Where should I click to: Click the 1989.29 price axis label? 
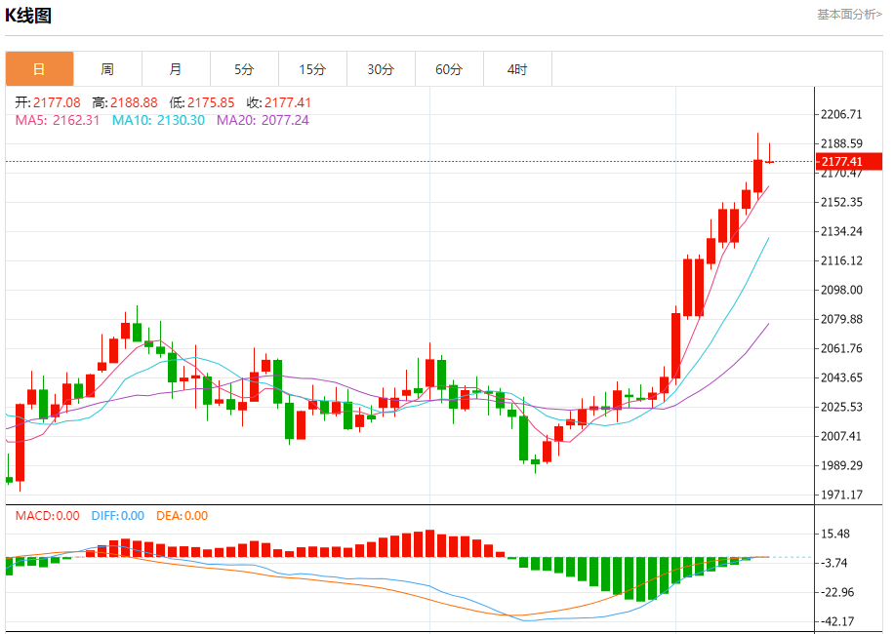[841, 465]
